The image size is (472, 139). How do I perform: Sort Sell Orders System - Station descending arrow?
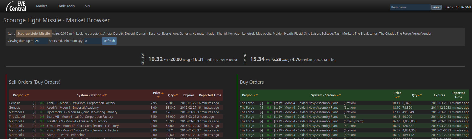[x=106, y=95]
